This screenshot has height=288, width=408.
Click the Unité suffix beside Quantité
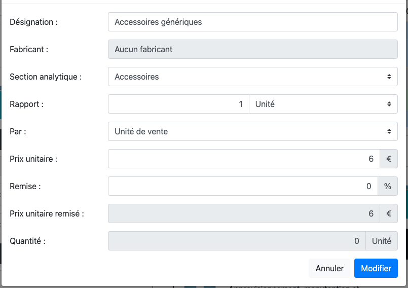pos(382,241)
